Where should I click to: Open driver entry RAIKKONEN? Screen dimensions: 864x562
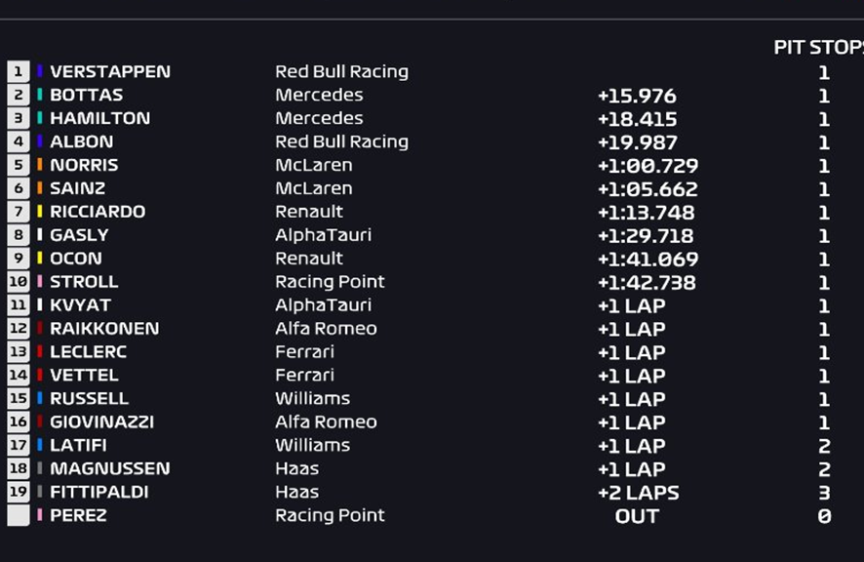click(104, 328)
